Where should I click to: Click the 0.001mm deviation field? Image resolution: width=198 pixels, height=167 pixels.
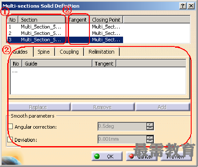point(122,139)
